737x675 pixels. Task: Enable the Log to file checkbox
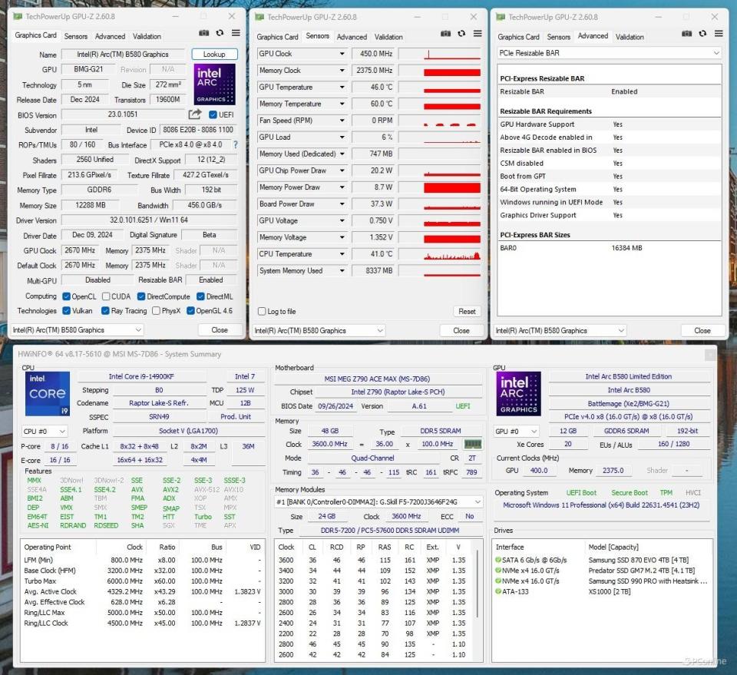pyautogui.click(x=263, y=311)
